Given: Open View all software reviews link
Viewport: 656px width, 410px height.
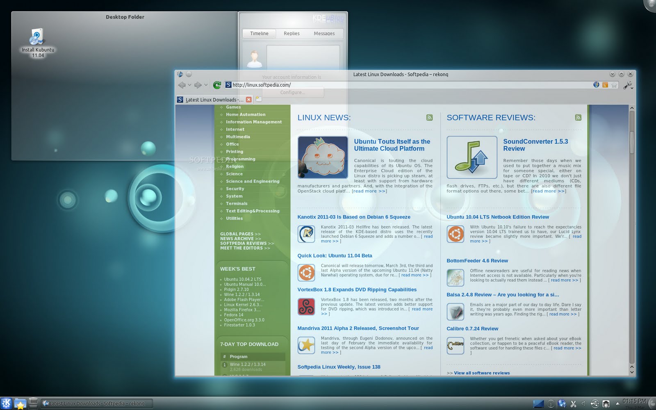Looking at the screenshot, I should [482, 373].
